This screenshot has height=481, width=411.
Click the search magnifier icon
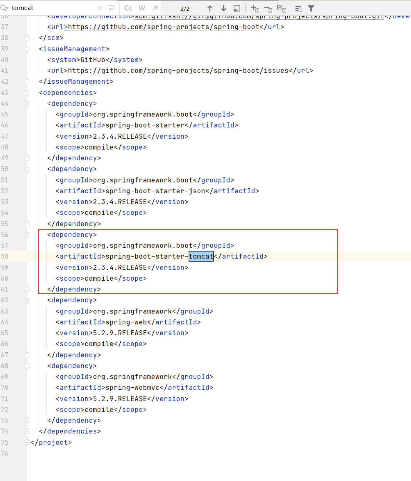[4, 8]
